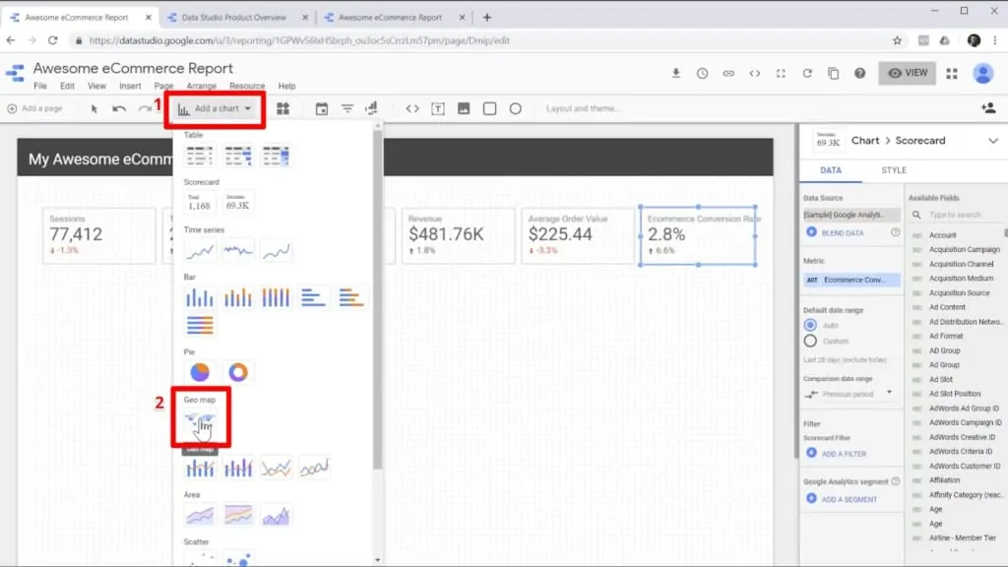
Task: Select the table with bars icon
Action: [x=238, y=156]
